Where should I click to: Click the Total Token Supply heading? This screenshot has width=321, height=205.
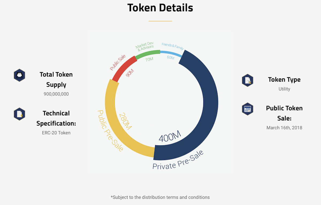point(56,79)
